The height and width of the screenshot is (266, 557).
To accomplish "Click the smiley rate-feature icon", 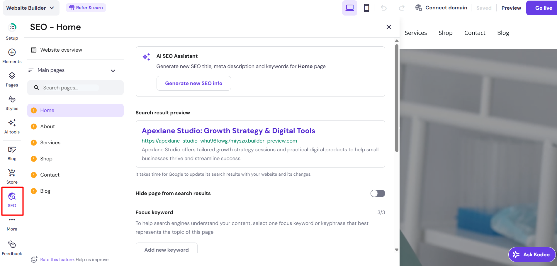I will click(x=34, y=260).
